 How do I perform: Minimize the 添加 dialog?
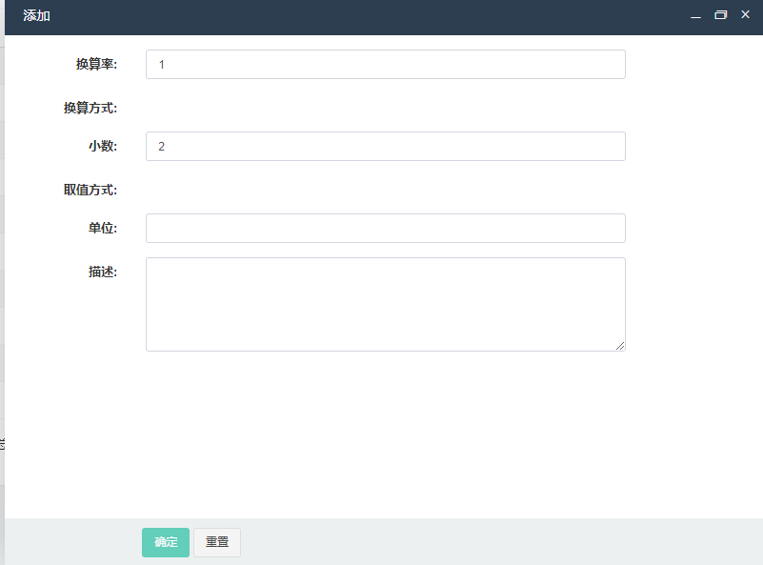(696, 15)
